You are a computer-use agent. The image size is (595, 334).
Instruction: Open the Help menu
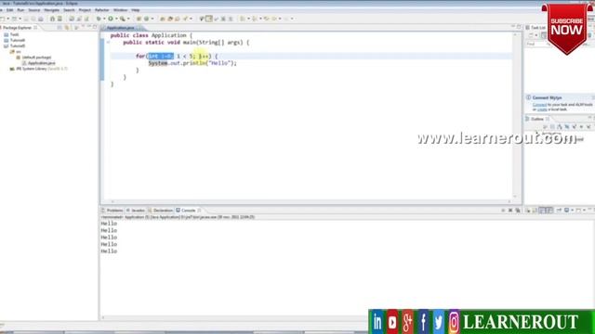(x=136, y=10)
